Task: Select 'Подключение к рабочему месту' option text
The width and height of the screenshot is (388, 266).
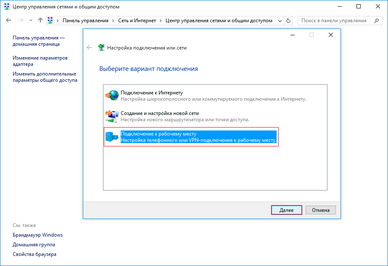Action: [x=158, y=134]
